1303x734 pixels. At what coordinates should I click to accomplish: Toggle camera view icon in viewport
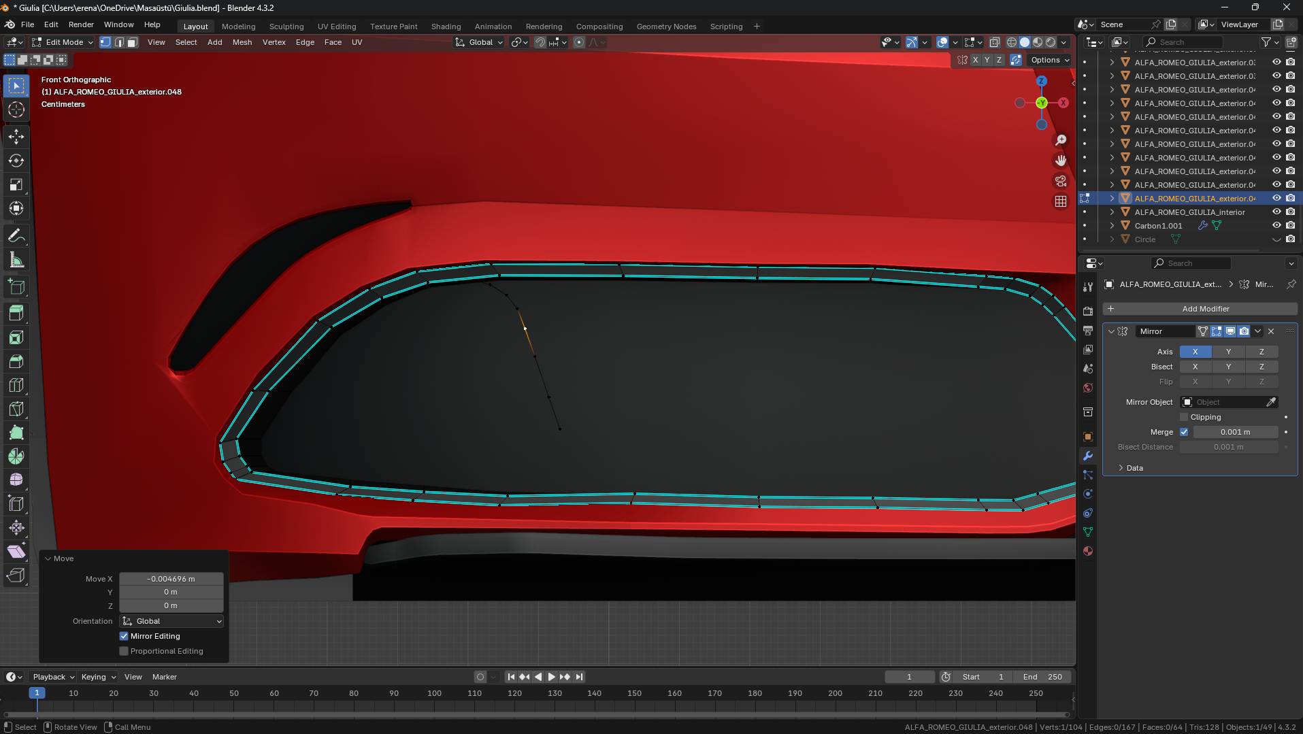click(x=1061, y=181)
